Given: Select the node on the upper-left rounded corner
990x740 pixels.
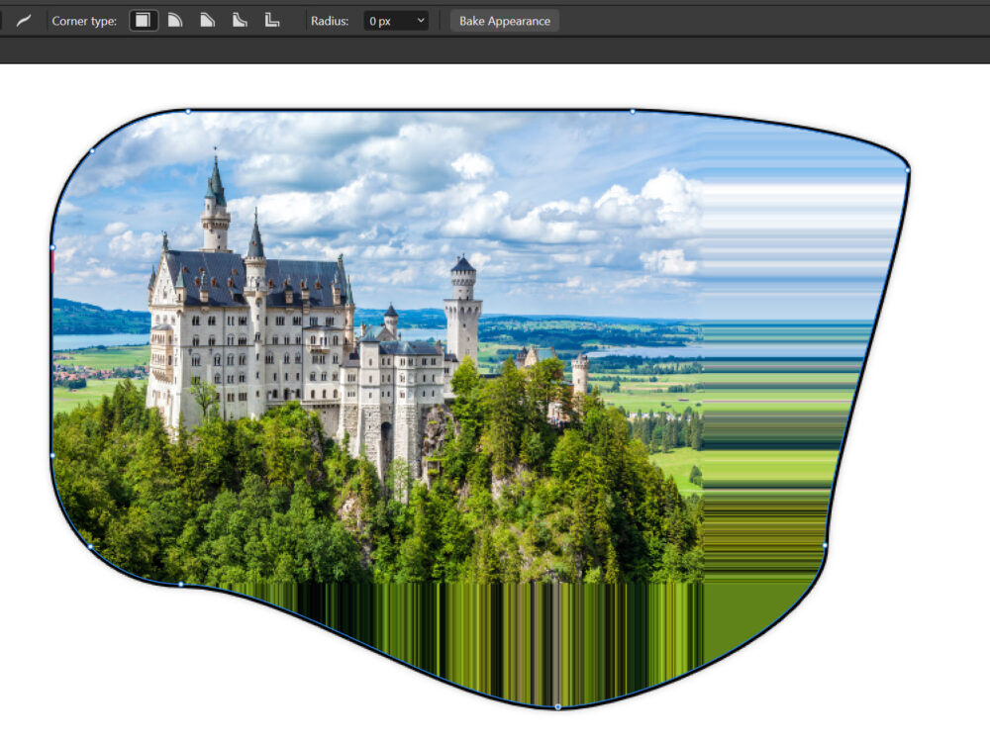Looking at the screenshot, I should [92, 151].
